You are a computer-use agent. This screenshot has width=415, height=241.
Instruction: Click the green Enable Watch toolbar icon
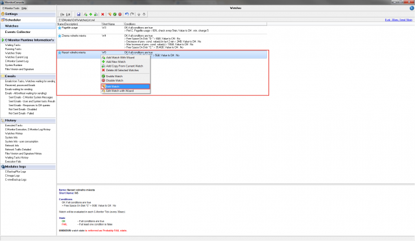click(115, 14)
